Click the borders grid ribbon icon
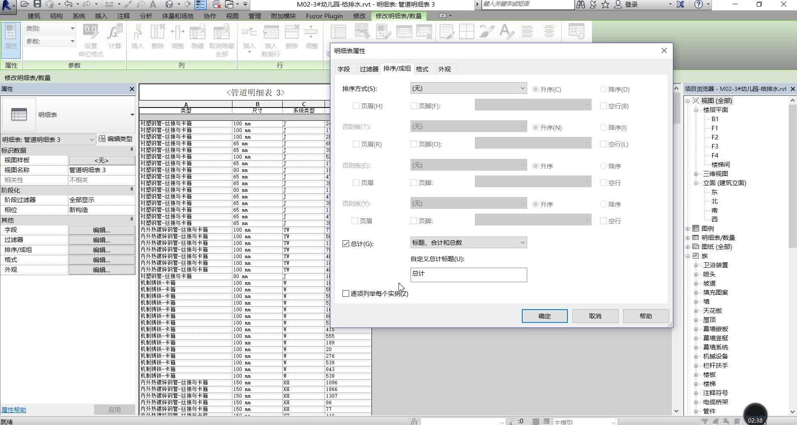Image resolution: width=797 pixels, height=425 pixels. point(467,32)
